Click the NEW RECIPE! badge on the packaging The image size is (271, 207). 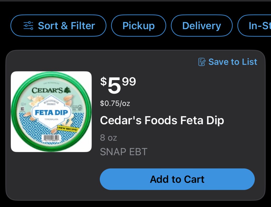click(x=68, y=128)
